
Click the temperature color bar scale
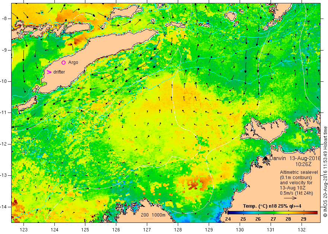tap(272, 212)
